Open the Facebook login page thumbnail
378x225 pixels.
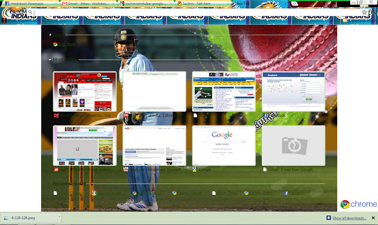294,92
